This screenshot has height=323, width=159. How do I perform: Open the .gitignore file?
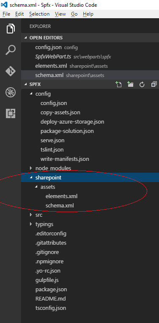(47, 252)
